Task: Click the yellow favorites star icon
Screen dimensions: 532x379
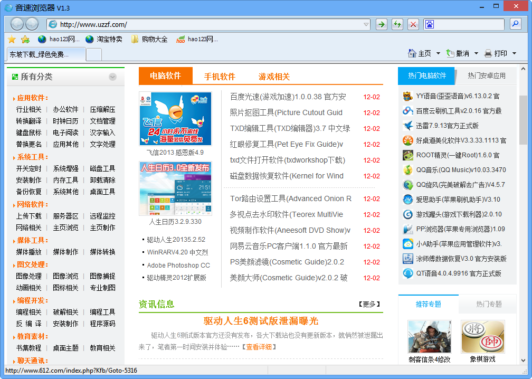Action: coord(12,40)
